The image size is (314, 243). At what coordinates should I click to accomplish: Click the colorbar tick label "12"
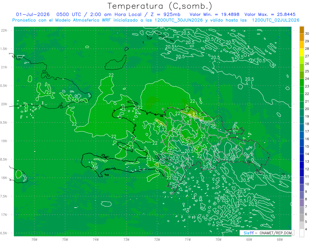click(307, 169)
